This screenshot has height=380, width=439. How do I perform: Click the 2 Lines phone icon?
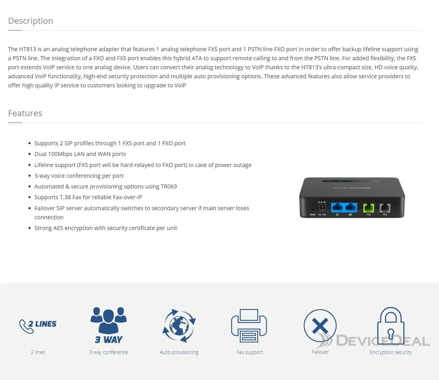point(38,326)
